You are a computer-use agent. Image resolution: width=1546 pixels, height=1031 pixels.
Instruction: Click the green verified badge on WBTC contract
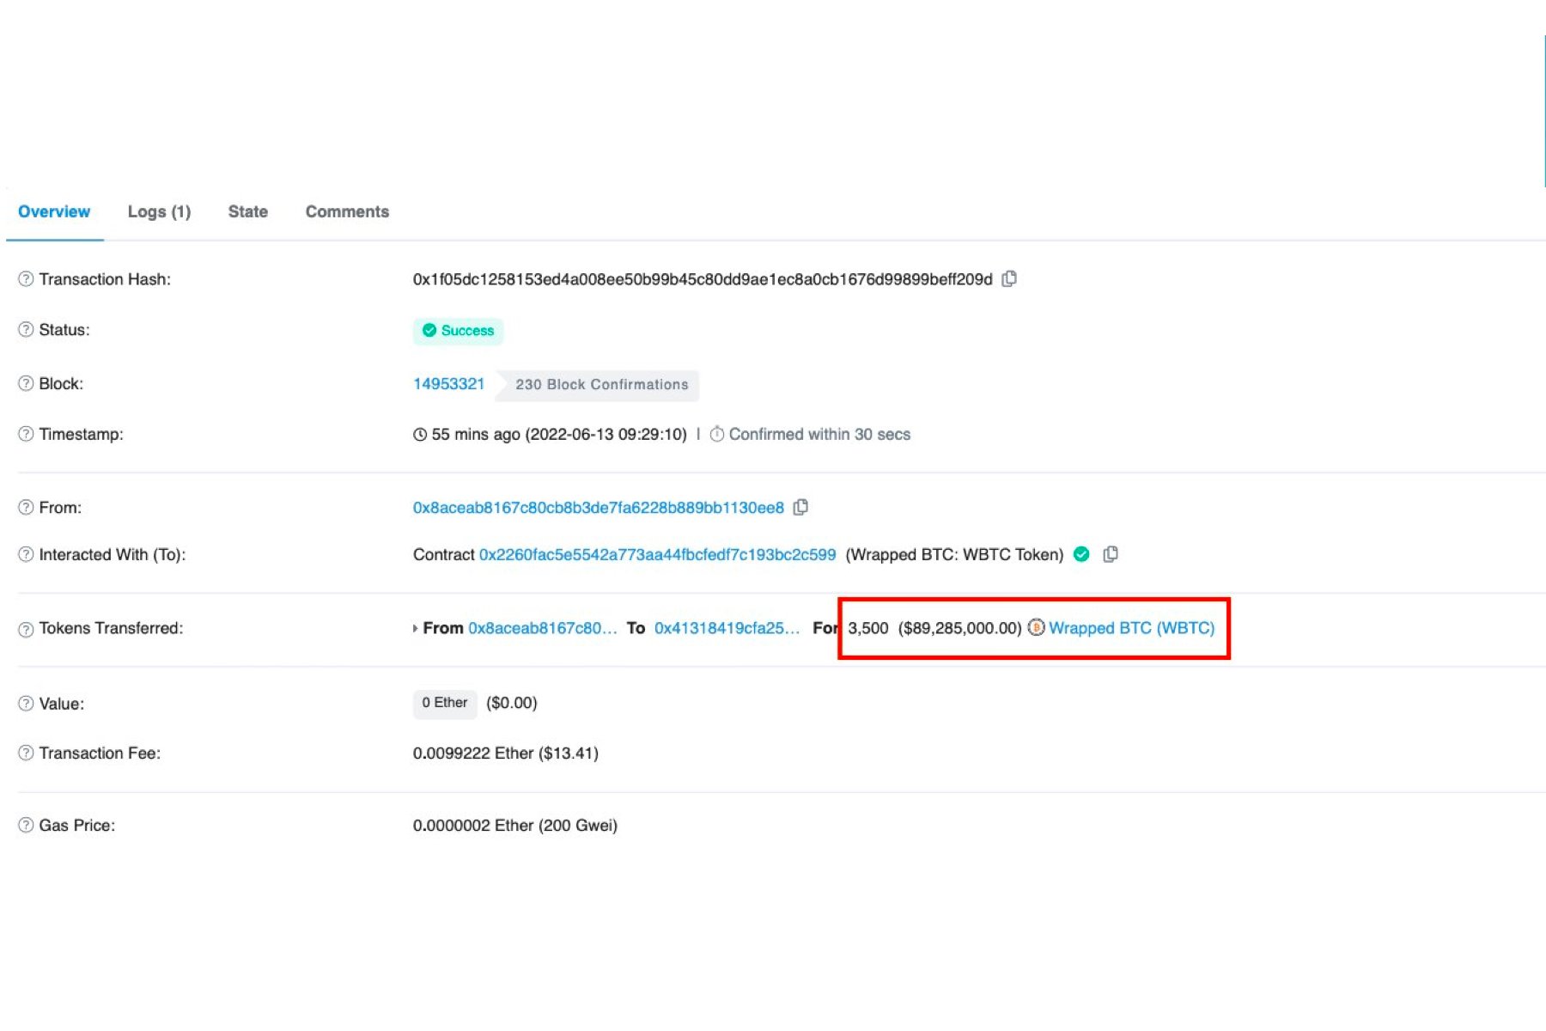[x=1081, y=554]
